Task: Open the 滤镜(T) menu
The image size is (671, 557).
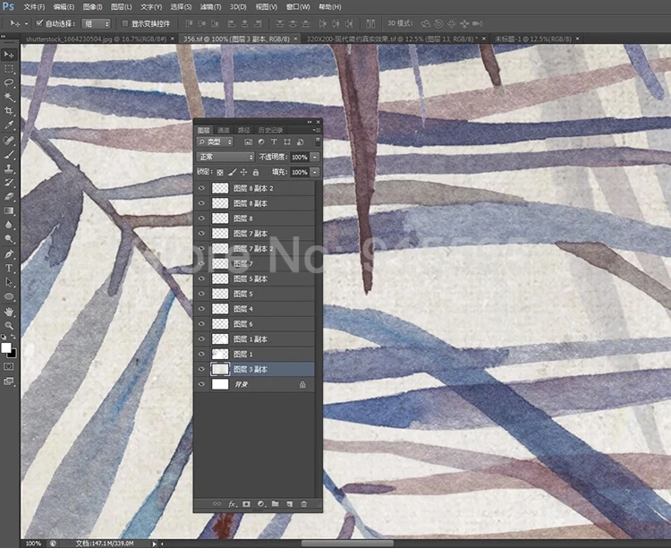Action: click(x=211, y=6)
